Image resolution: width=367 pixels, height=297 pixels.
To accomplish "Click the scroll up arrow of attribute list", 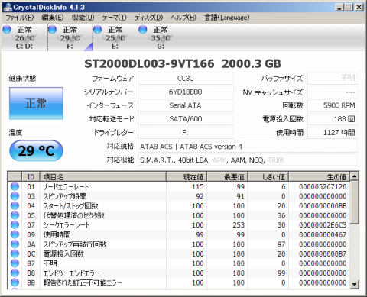I will (x=354, y=176).
